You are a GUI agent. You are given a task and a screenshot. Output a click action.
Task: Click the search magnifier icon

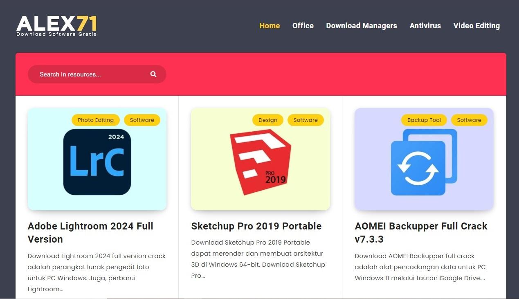point(153,74)
